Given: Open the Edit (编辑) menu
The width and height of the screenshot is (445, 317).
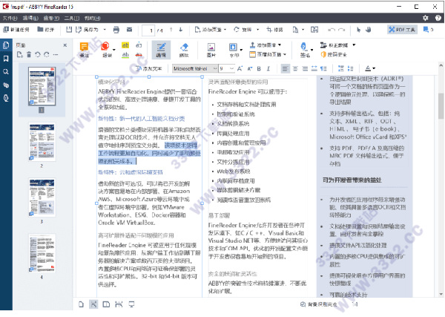Looking at the screenshot, I should (30, 18).
